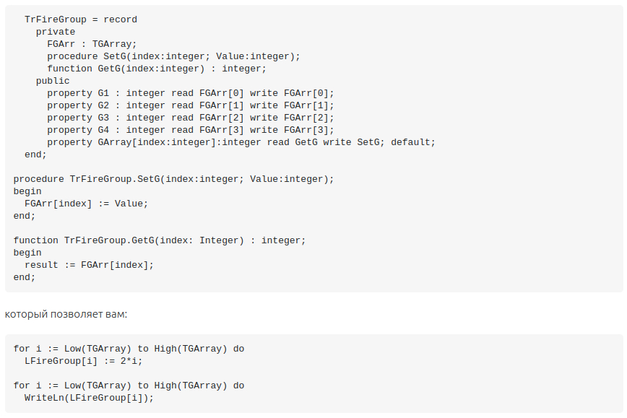Click the "private" keyword in the record
This screenshot has width=627, height=418.
click(x=56, y=32)
